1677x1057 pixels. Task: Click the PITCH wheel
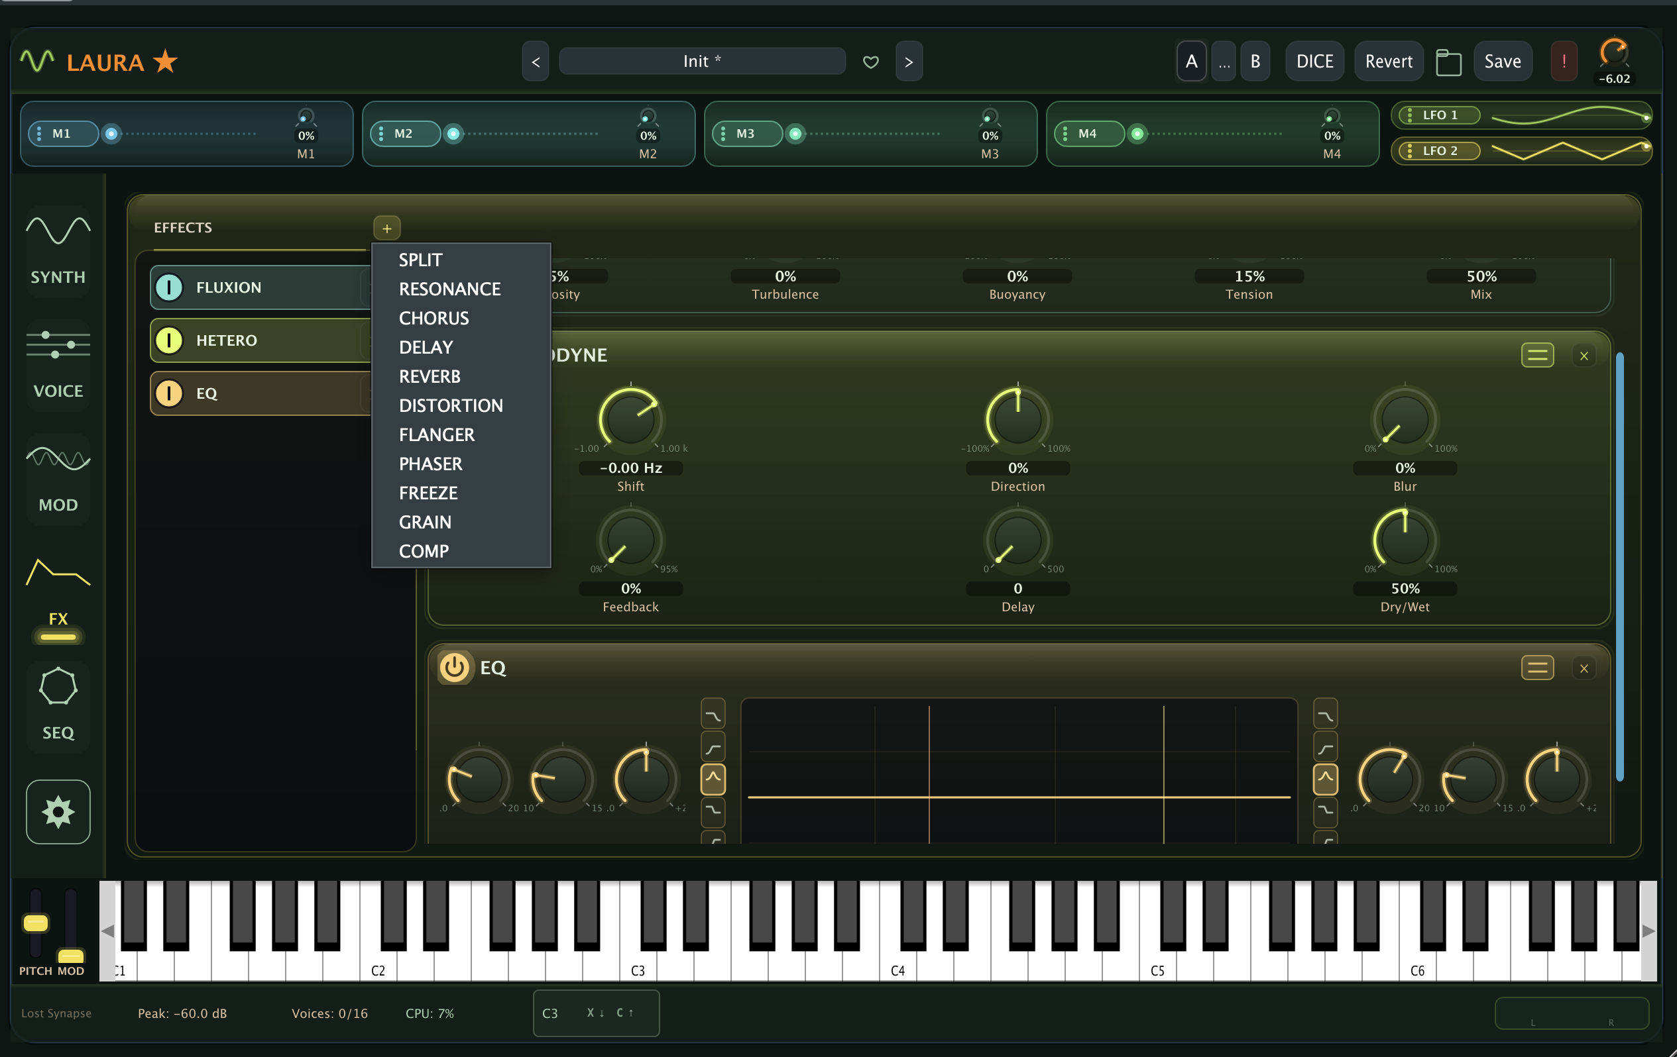coord(36,923)
